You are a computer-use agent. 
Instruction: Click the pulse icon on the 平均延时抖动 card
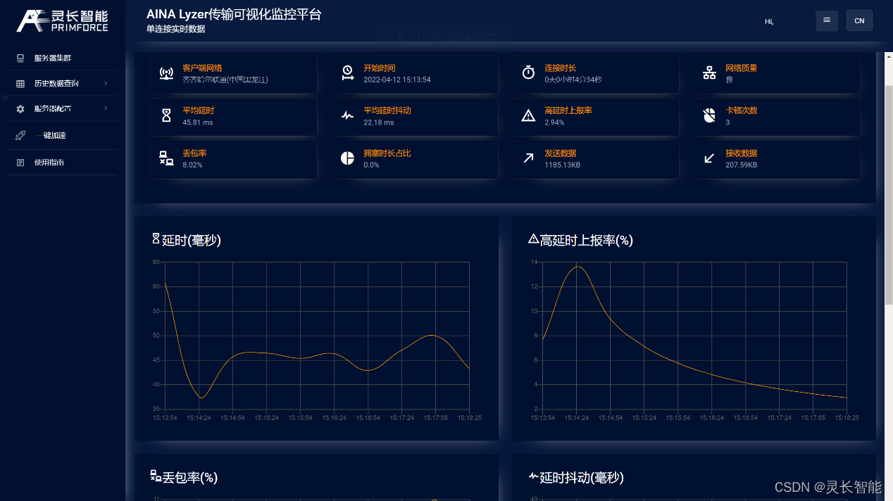[347, 115]
